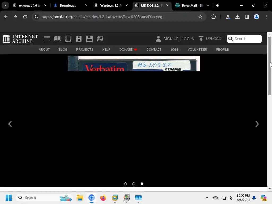Open site information icon in address bar
This screenshot has width=272, height=204.
(x=36, y=17)
